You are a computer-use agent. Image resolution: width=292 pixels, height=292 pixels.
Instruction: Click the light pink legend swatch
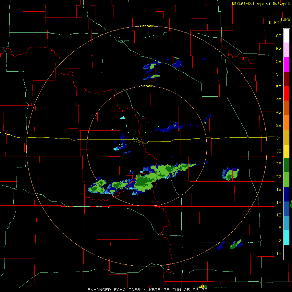click(x=286, y=50)
